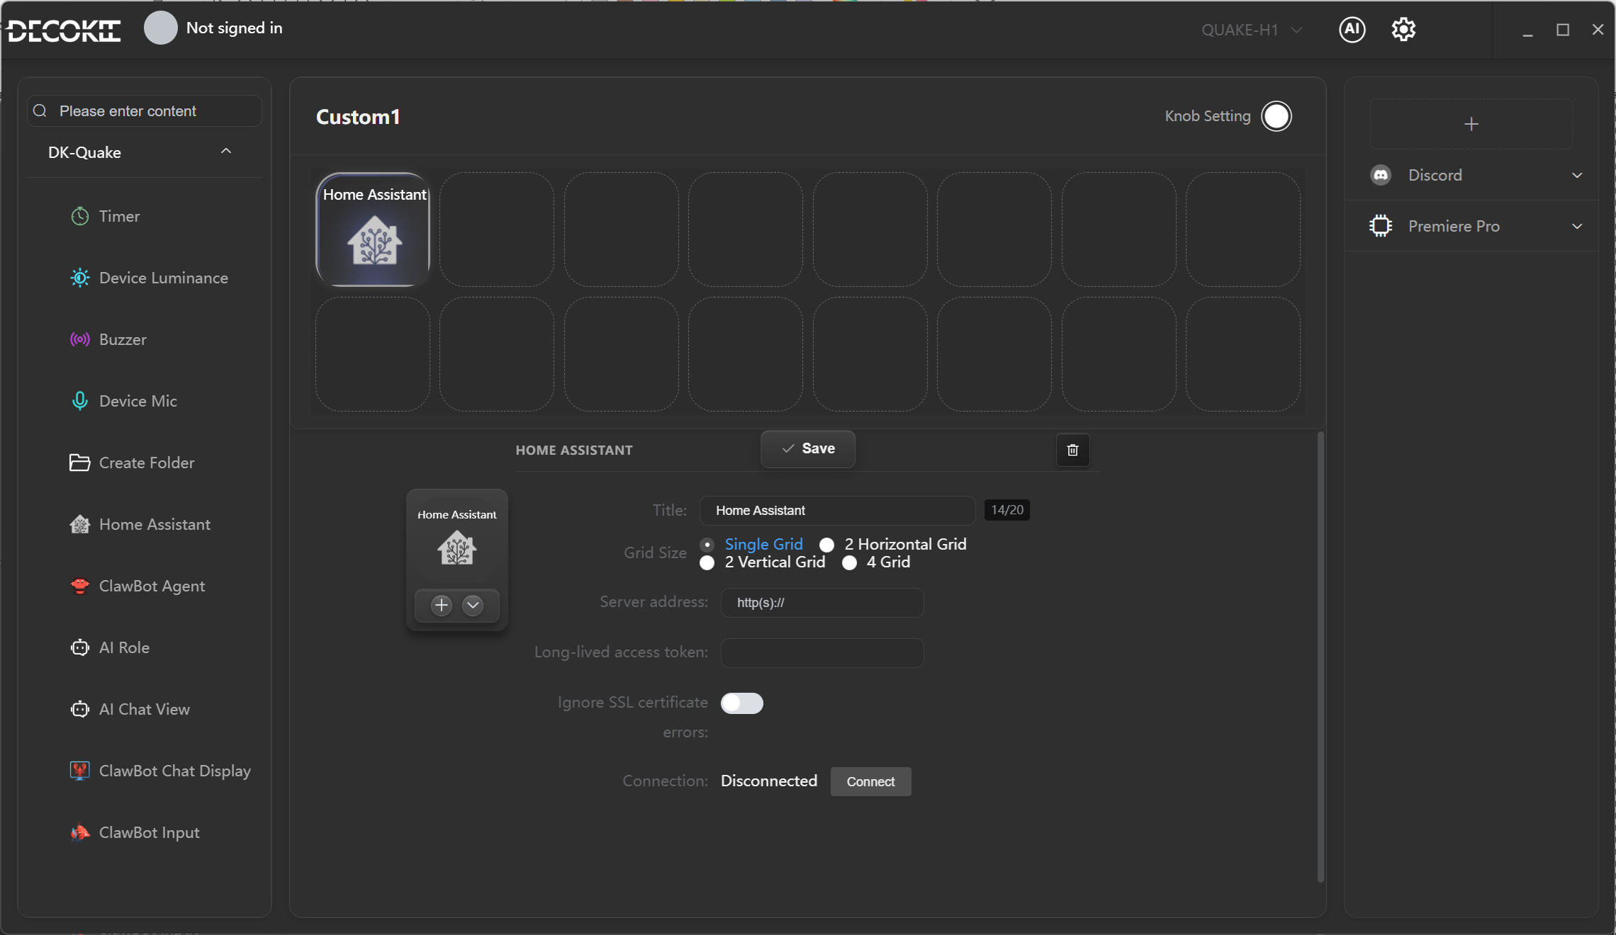This screenshot has height=935, width=1616.
Task: Select the 2 Vertical Grid radio option
Action: pyautogui.click(x=707, y=562)
